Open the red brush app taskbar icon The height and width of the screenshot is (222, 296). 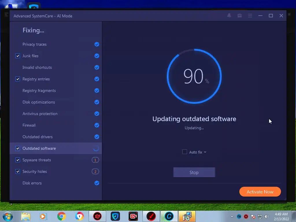151,216
